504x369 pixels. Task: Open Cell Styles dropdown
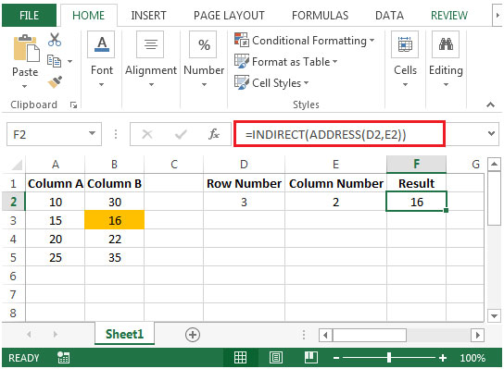pos(306,82)
